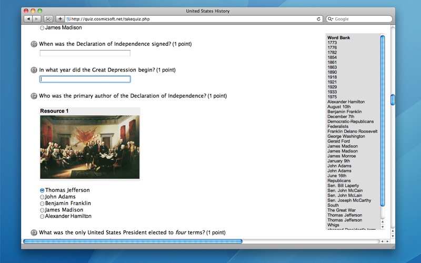Select James Madison under question 12

pyautogui.click(x=42, y=210)
